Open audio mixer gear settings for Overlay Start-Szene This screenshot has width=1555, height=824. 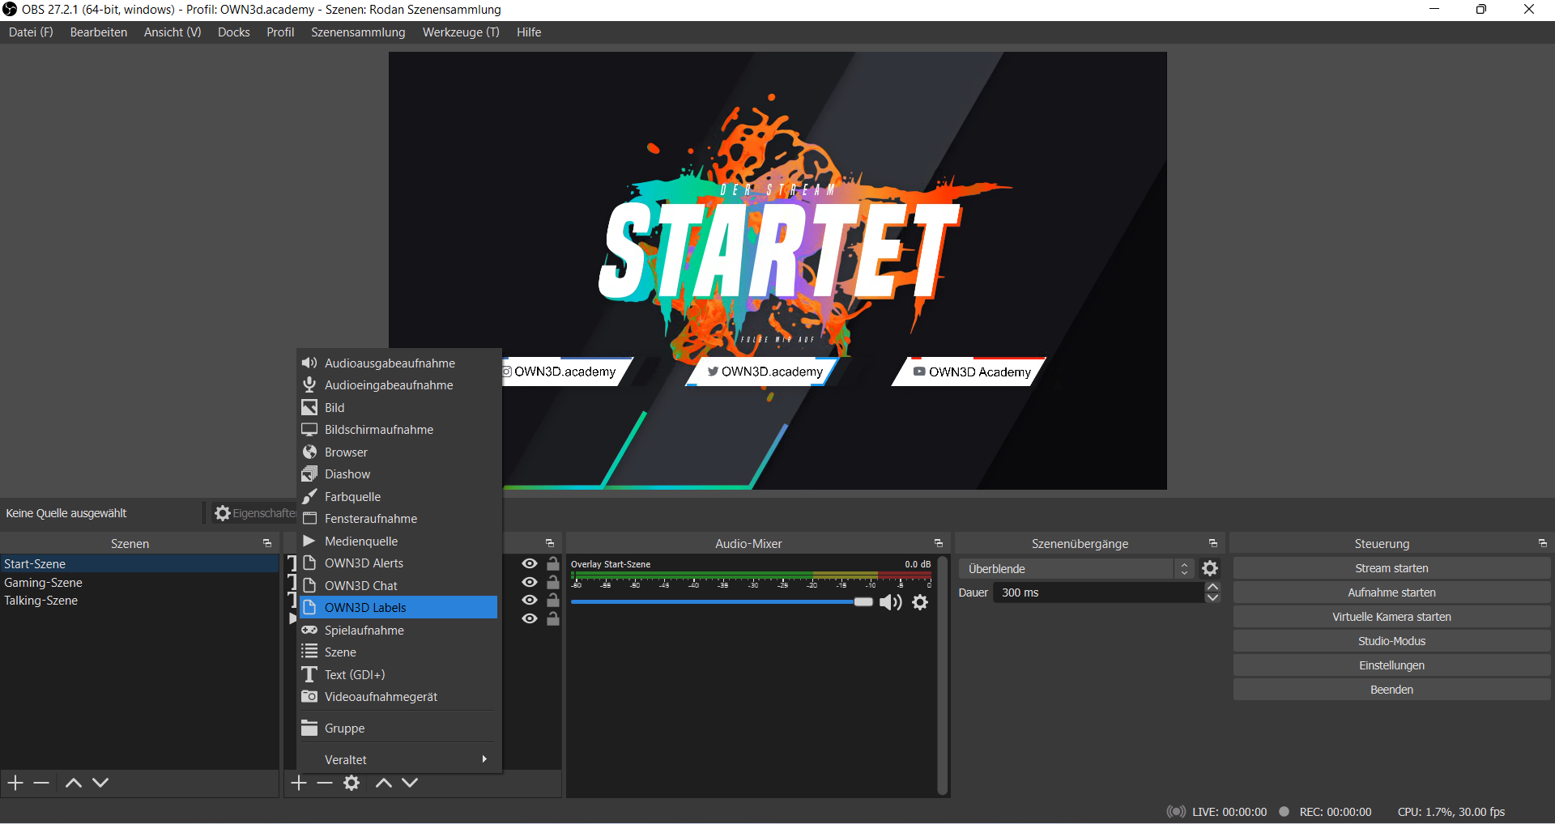[920, 602]
